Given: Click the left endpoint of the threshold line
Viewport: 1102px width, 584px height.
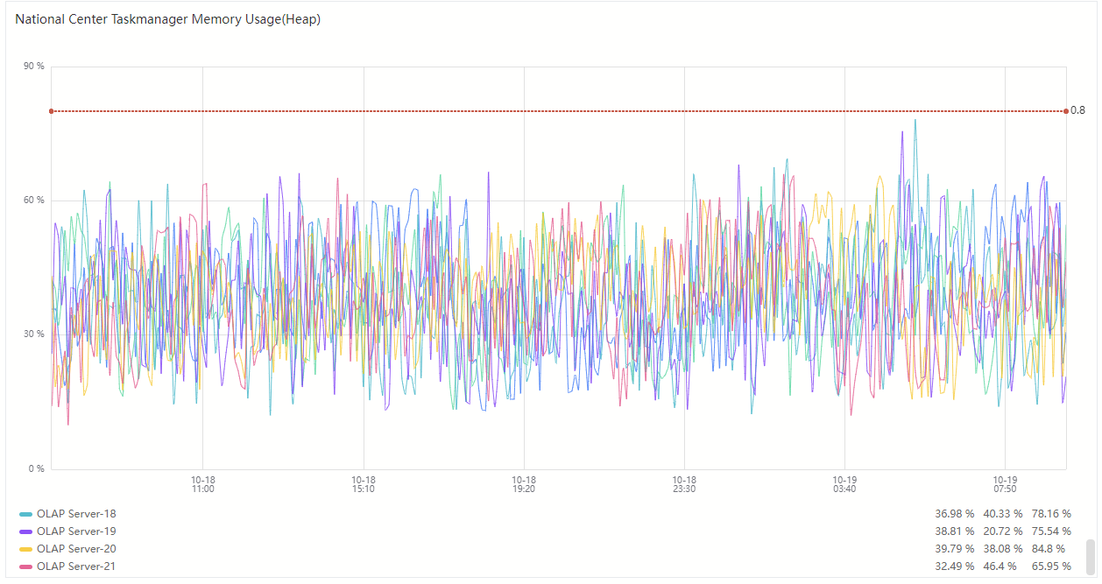Looking at the screenshot, I should coord(51,111).
